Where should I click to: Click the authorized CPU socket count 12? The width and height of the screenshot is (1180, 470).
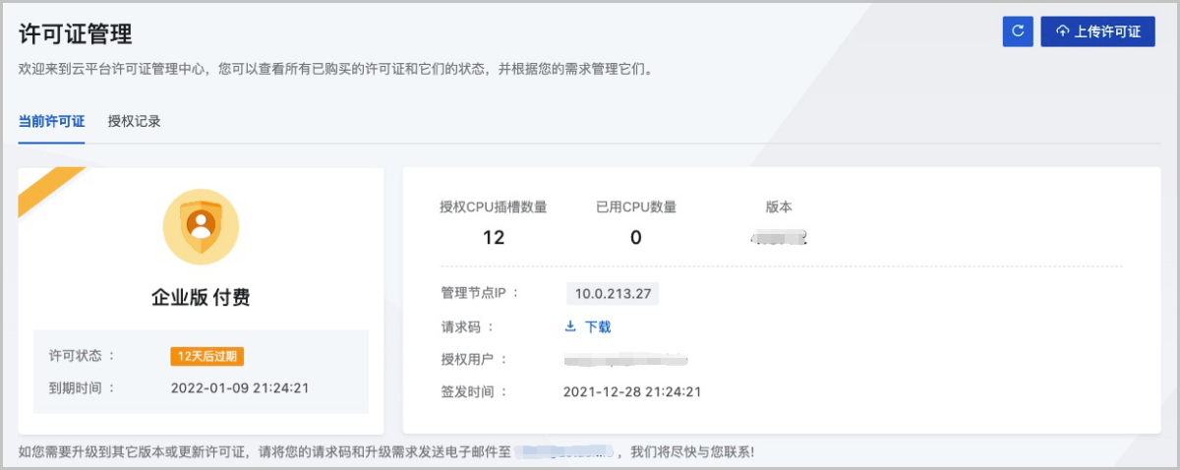(493, 237)
